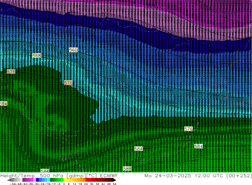This screenshot has height=185, width=252.
Task: Click the pale pink legend swatch
Action: (35, 180)
